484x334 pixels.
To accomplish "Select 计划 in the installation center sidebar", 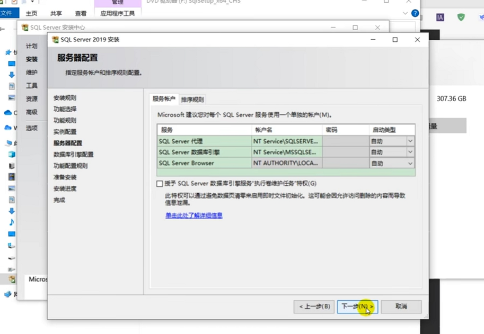I will [x=31, y=46].
